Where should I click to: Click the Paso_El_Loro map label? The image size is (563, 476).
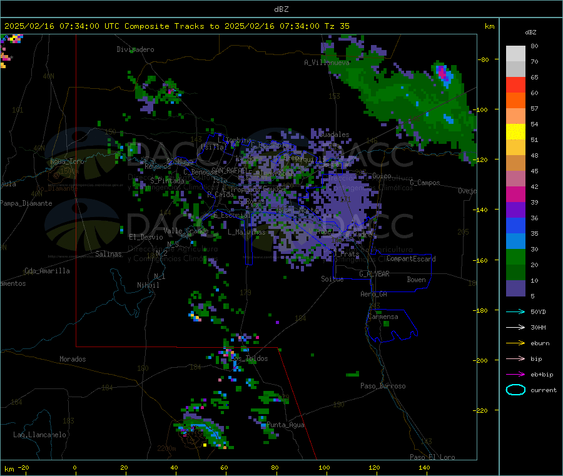[432, 457]
